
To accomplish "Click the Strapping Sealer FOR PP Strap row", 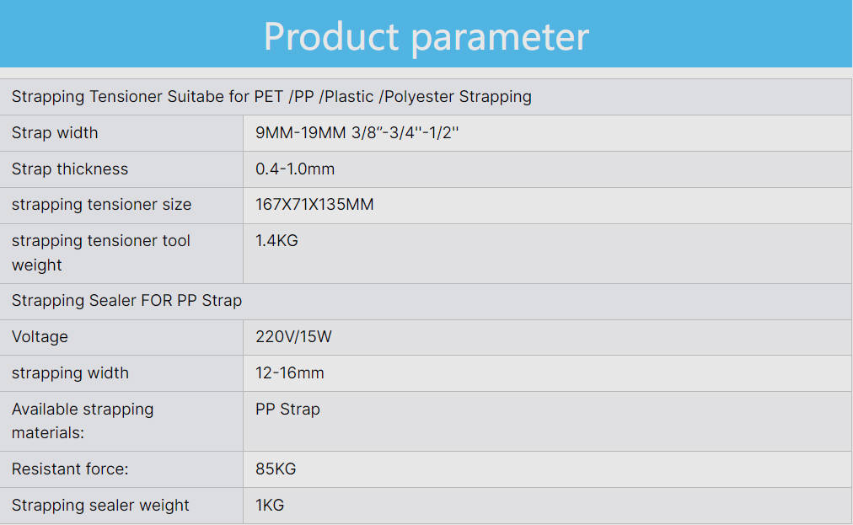I will click(x=126, y=301).
